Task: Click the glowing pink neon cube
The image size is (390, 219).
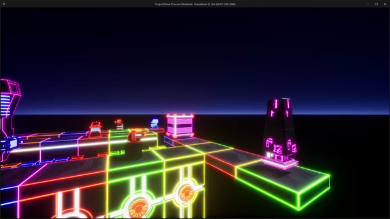Action: (x=180, y=126)
